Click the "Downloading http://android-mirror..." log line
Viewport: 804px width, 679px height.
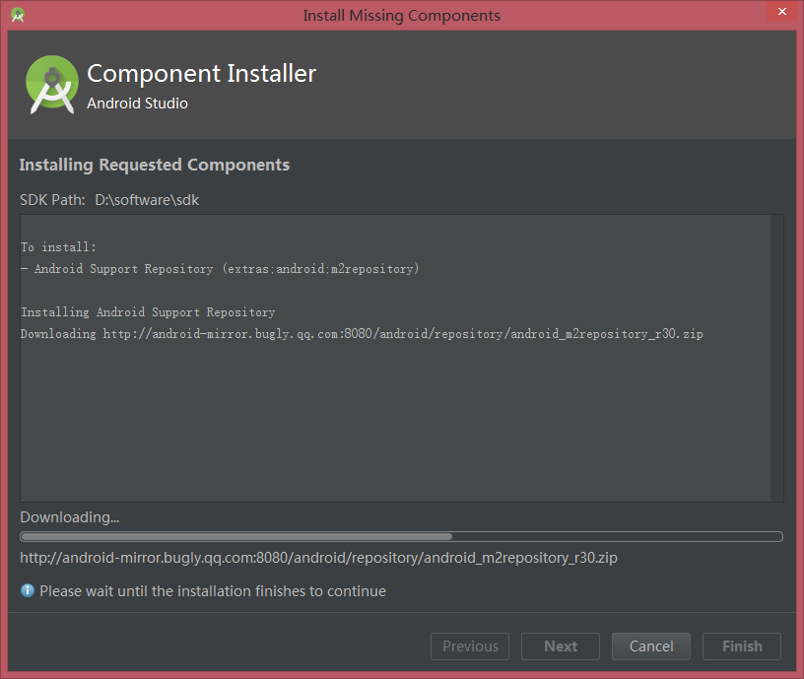tap(362, 334)
